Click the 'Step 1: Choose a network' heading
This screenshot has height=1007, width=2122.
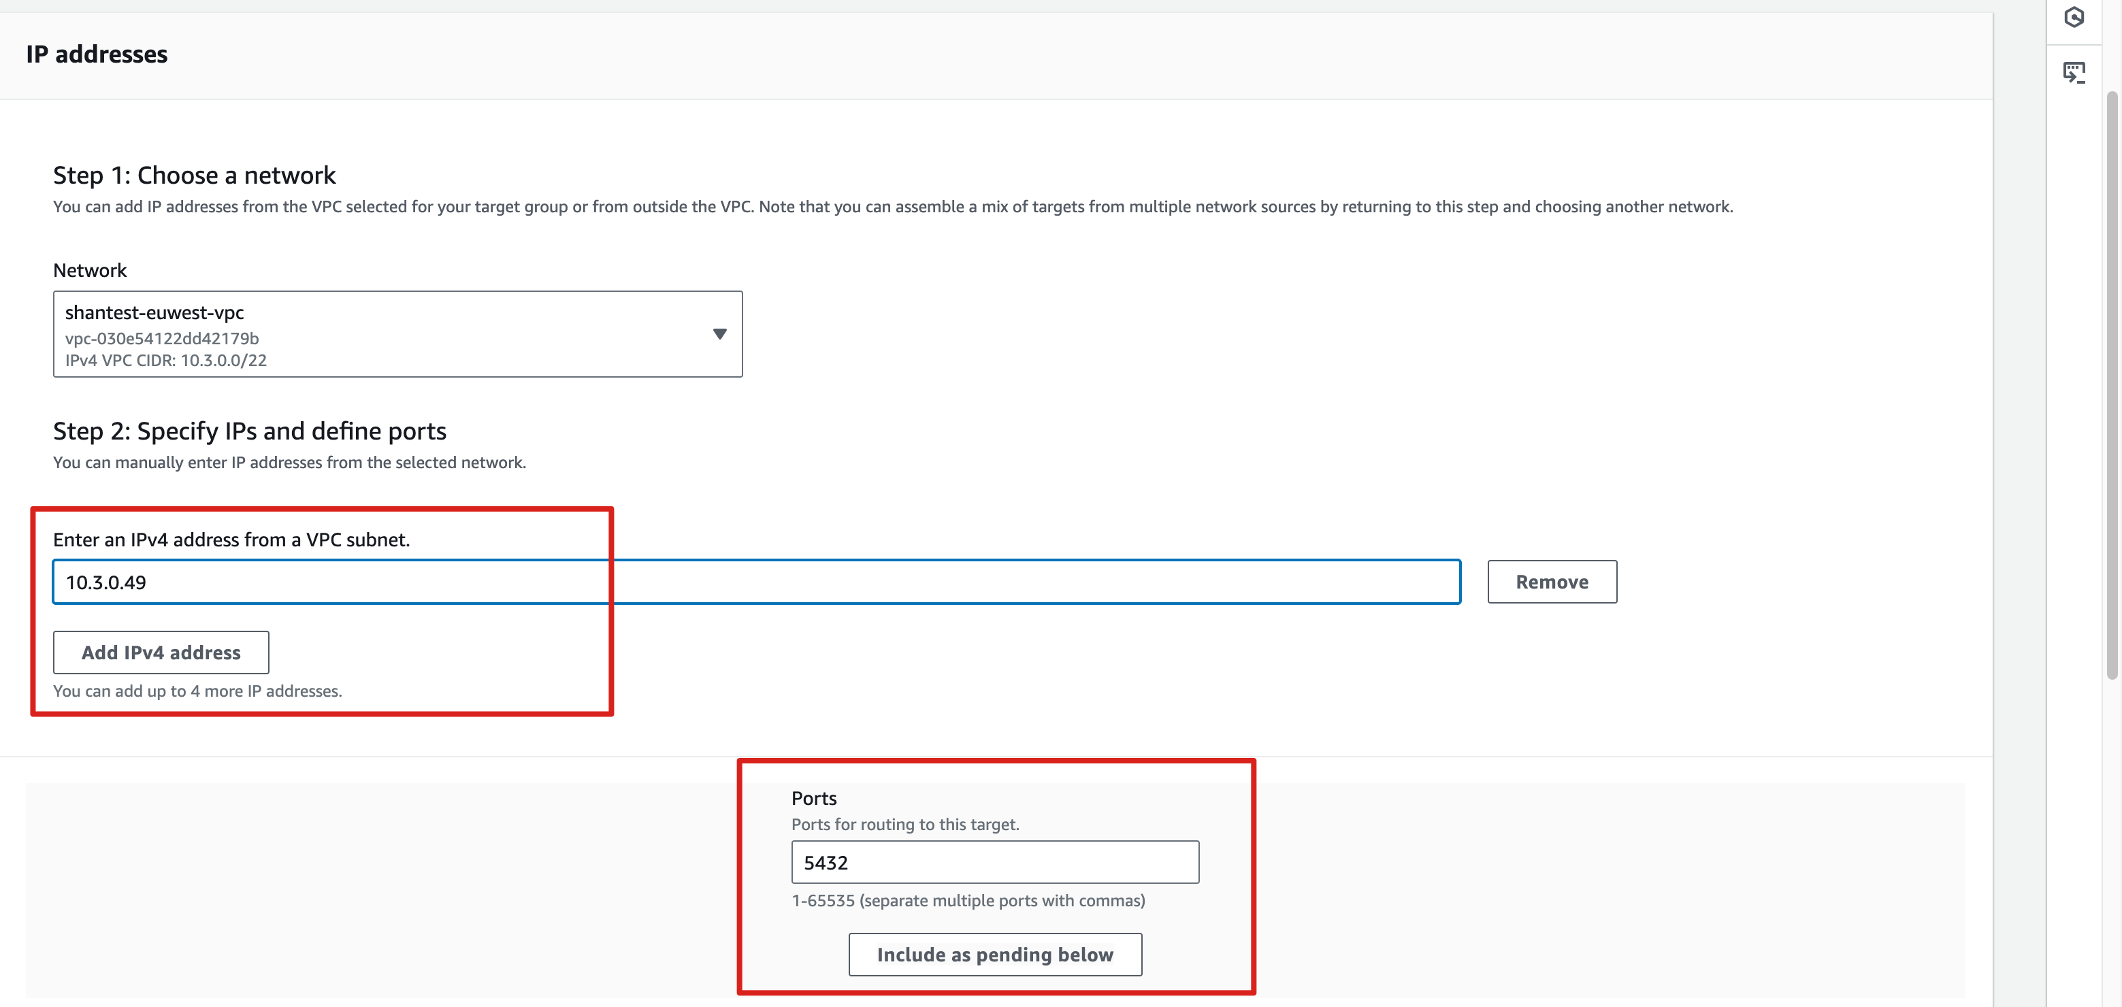pyautogui.click(x=195, y=176)
